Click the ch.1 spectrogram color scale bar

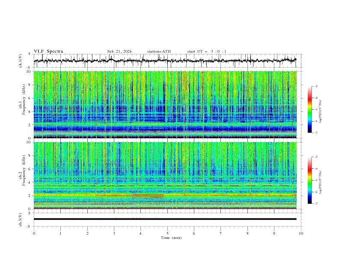point(310,109)
